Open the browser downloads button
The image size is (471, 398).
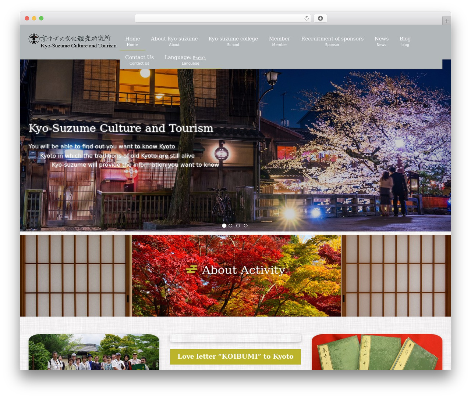320,18
